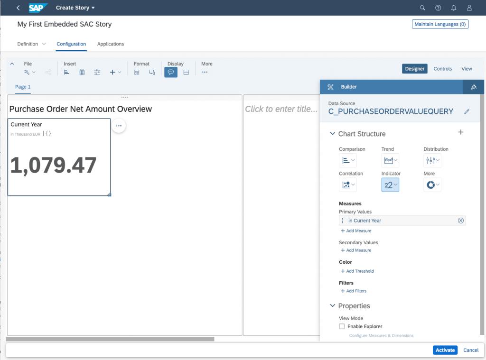This screenshot has height=360, width=486.
Task: Edit the data source pencil icon
Action: 467,111
